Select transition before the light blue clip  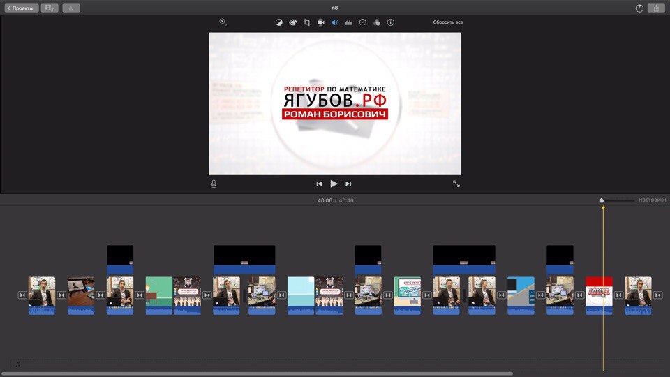click(281, 295)
